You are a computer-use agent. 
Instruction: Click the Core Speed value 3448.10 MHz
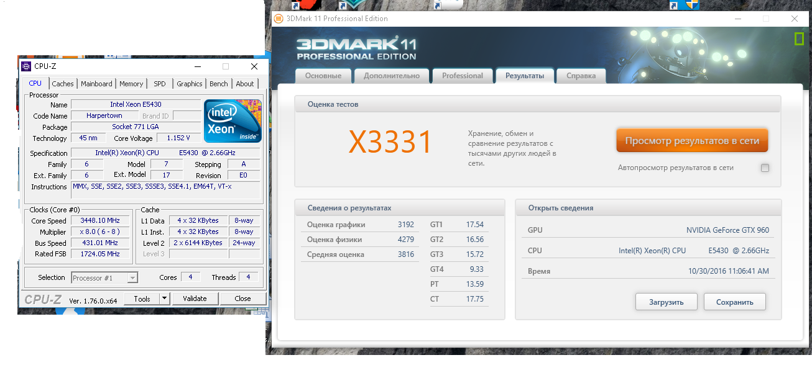(x=99, y=220)
